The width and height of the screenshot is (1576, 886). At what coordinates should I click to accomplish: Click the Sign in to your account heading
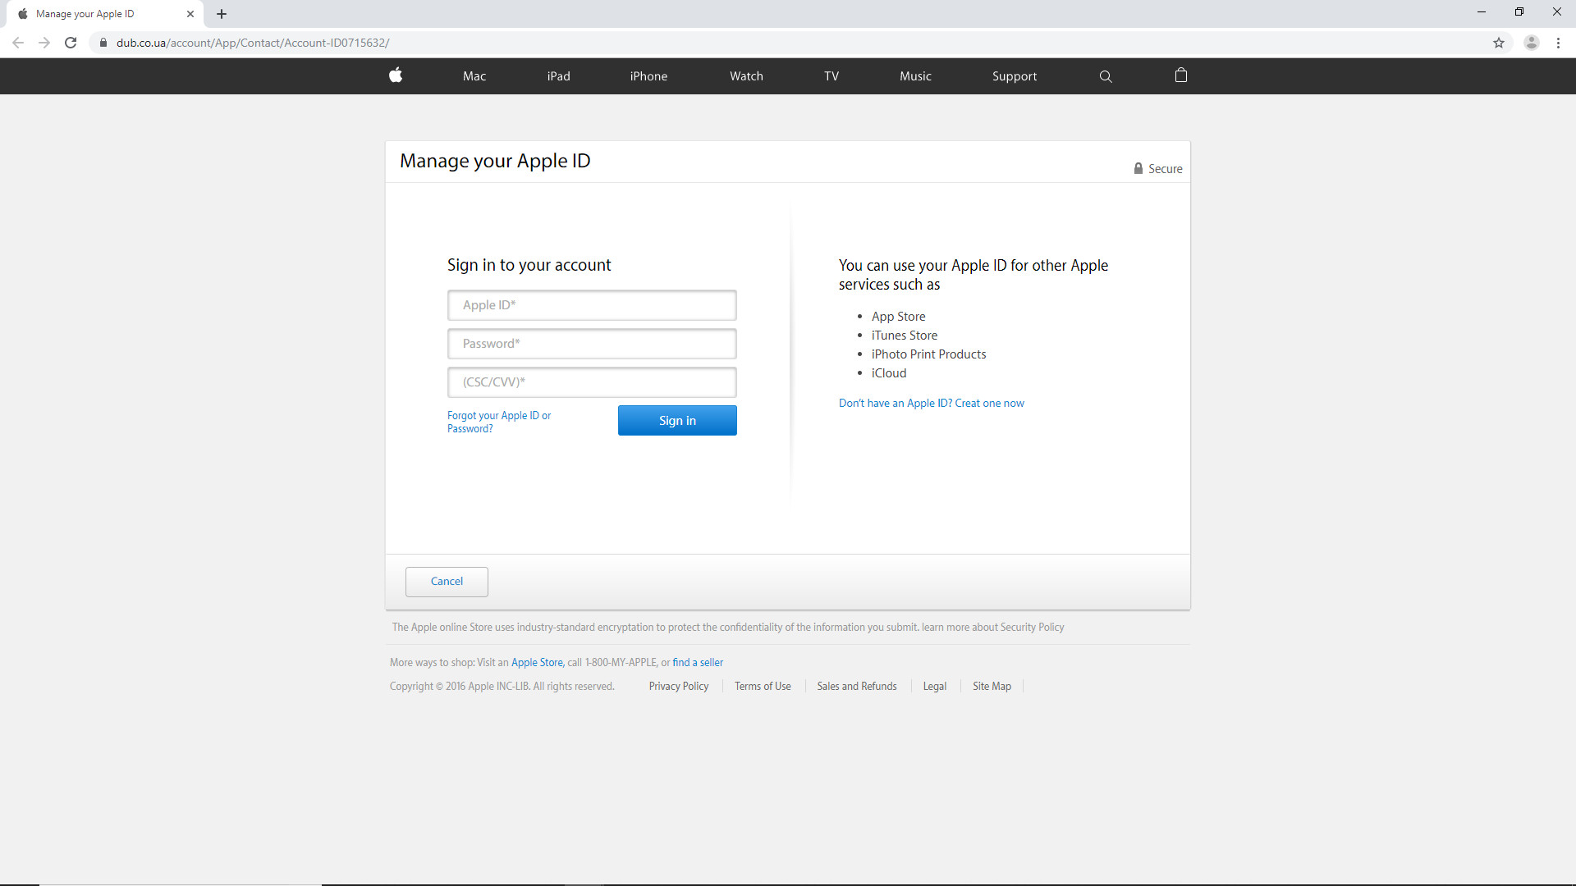click(529, 265)
